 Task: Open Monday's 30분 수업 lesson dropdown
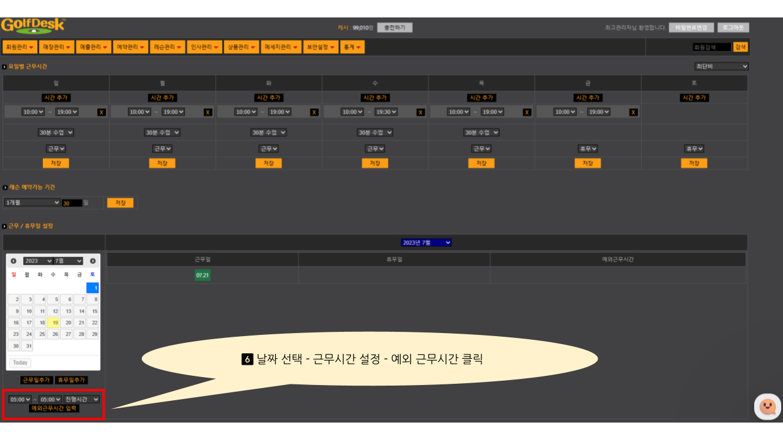pyautogui.click(x=162, y=133)
